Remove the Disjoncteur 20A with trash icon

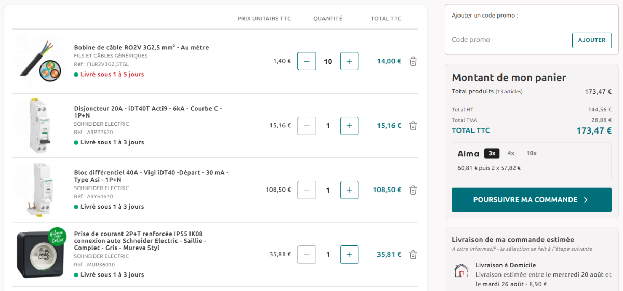413,126
